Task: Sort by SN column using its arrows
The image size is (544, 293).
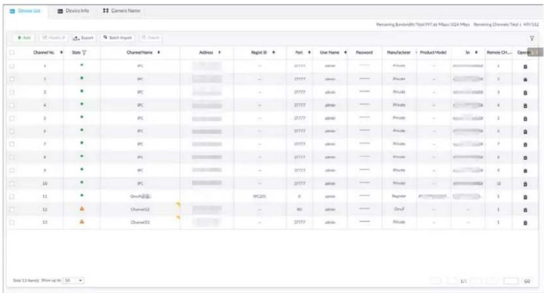Action: tap(476, 52)
